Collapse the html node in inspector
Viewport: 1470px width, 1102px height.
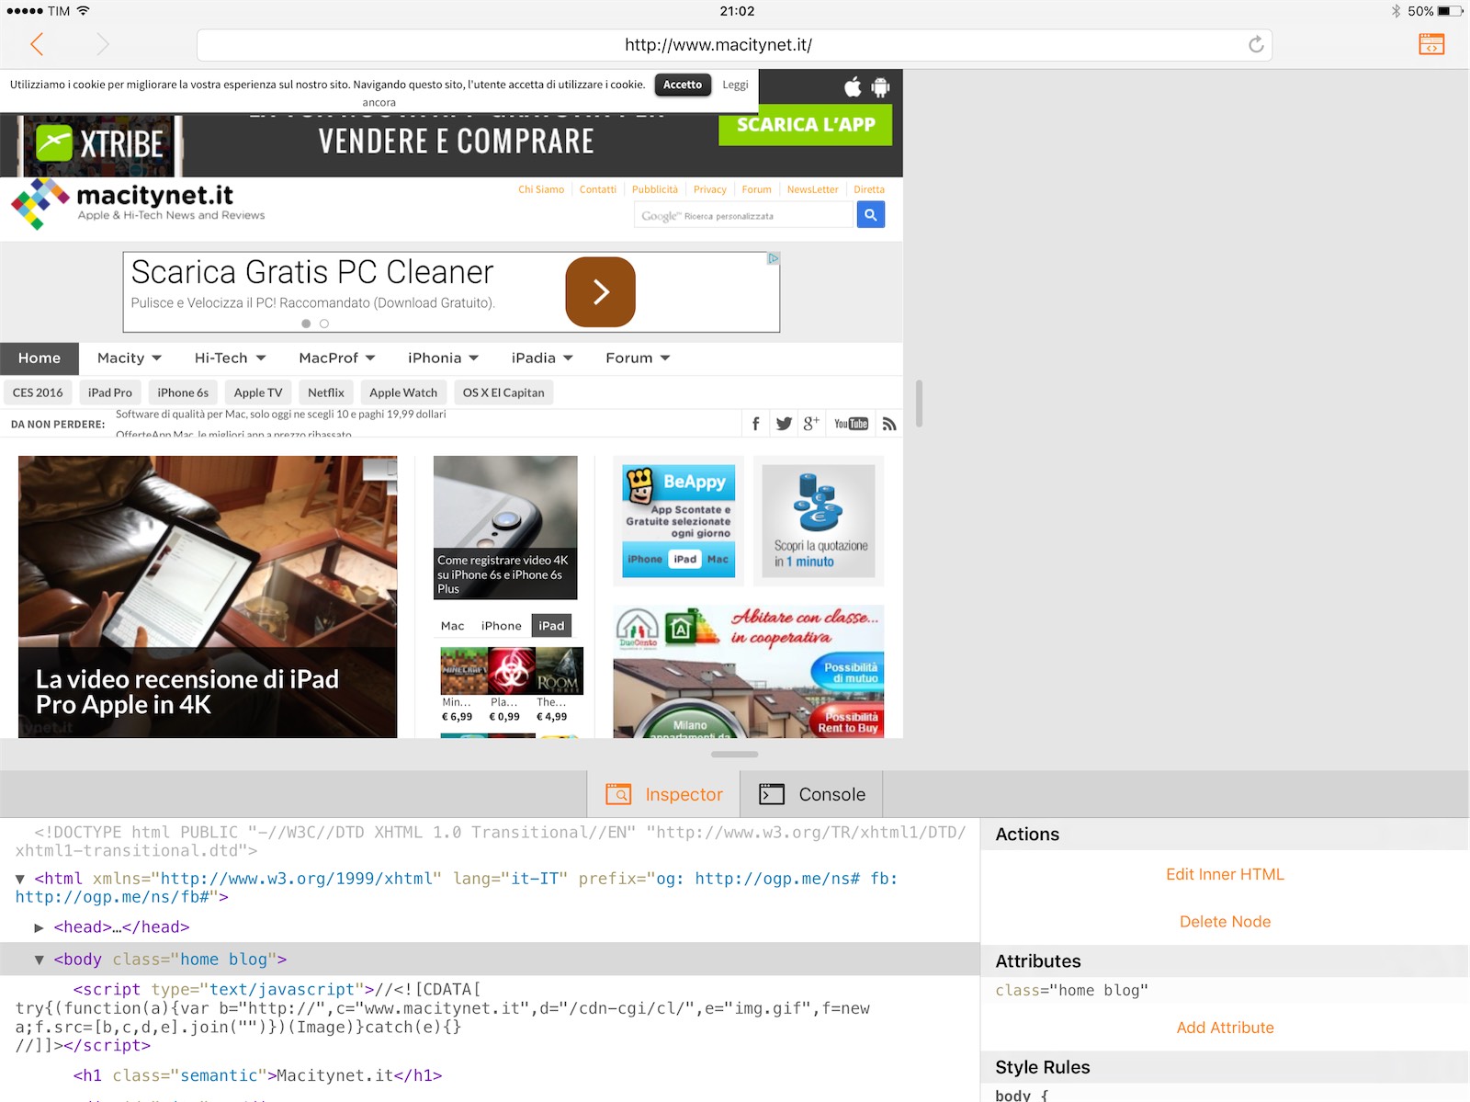pyautogui.click(x=20, y=880)
